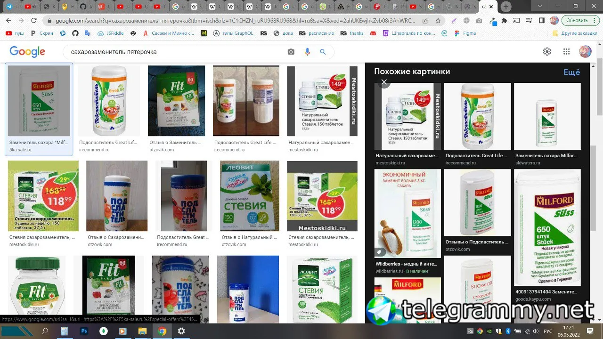Click the 'Ещё' link in similar images
This screenshot has width=603, height=339.
tap(572, 72)
